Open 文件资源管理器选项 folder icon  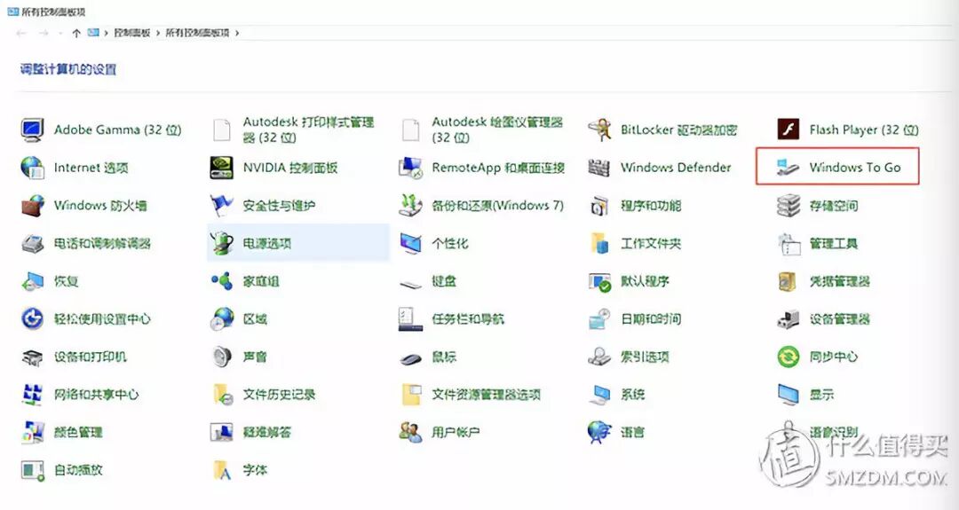410,395
